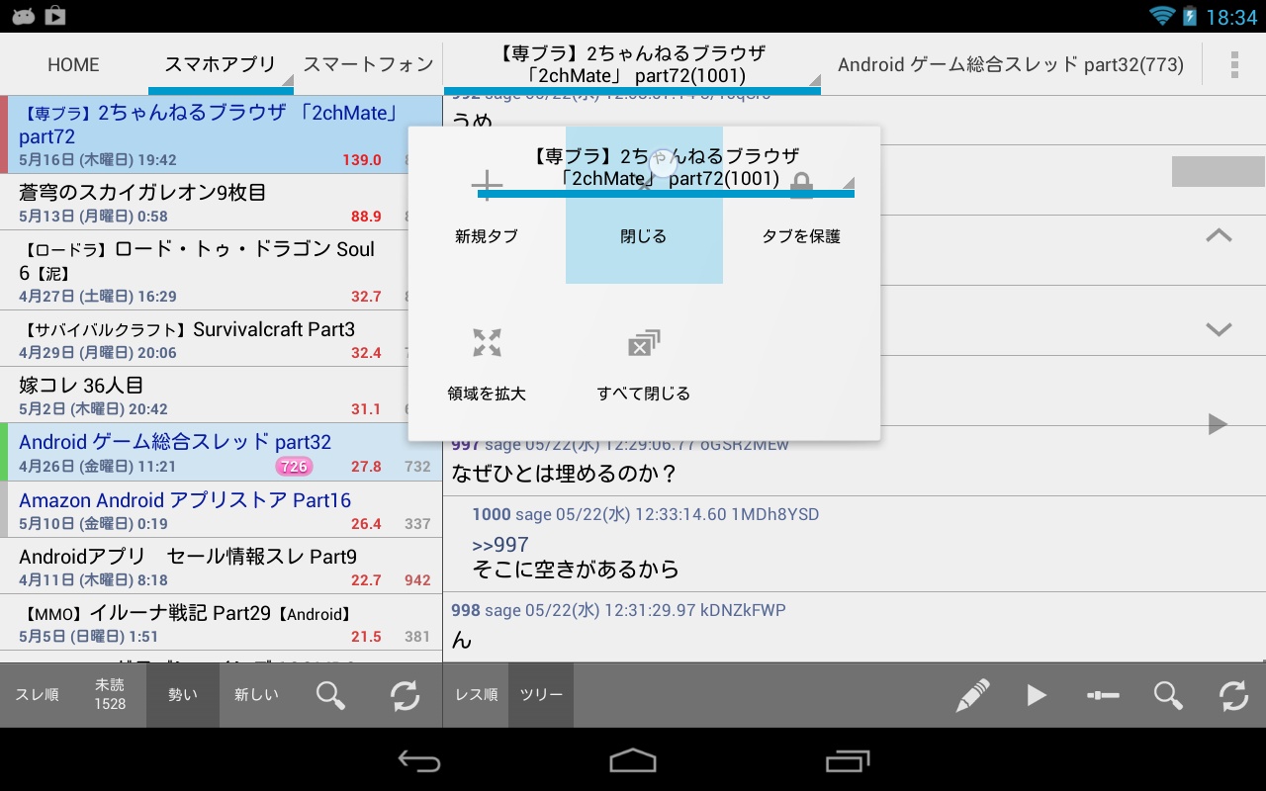
Task: Open thread イルーナ戦記 Part29
Action: tap(221, 623)
